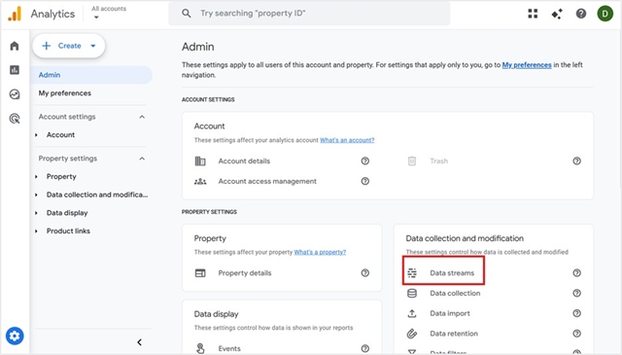Click the Data import upload icon
This screenshot has height=355, width=622.
pyautogui.click(x=412, y=314)
